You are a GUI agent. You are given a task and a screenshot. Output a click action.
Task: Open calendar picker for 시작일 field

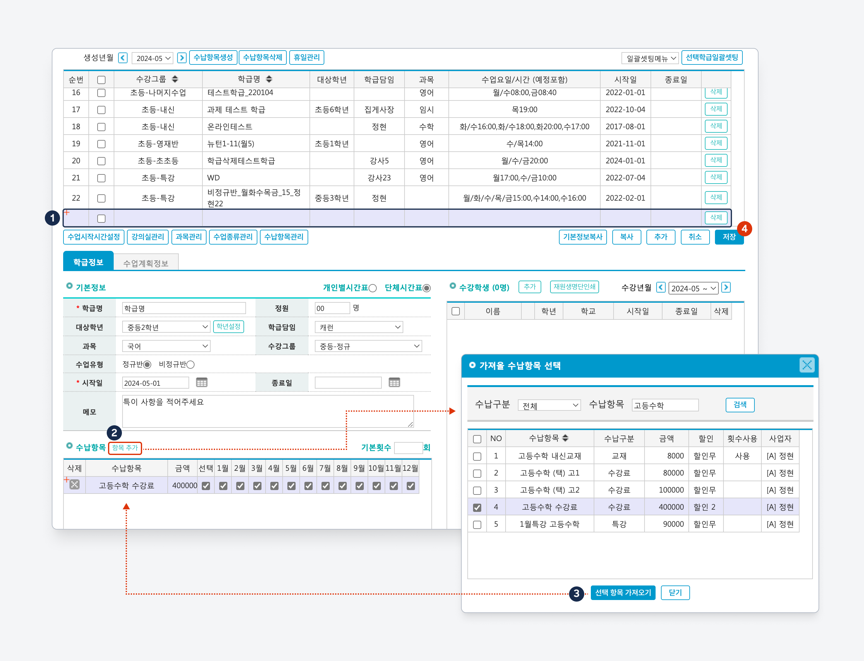[201, 382]
